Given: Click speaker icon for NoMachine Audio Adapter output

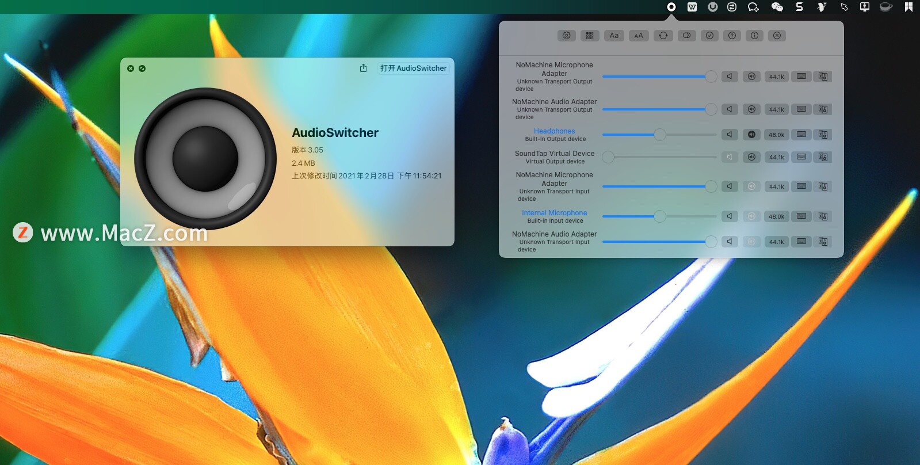Looking at the screenshot, I should pos(823,109).
